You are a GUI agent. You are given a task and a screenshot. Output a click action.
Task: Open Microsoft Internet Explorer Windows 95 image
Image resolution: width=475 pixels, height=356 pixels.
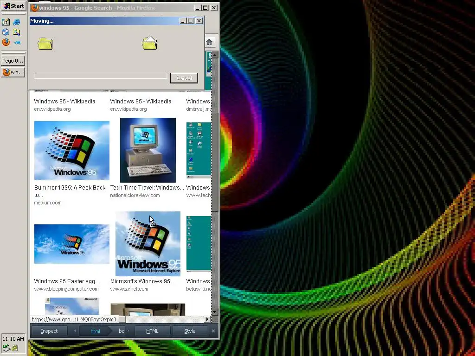pos(148,244)
